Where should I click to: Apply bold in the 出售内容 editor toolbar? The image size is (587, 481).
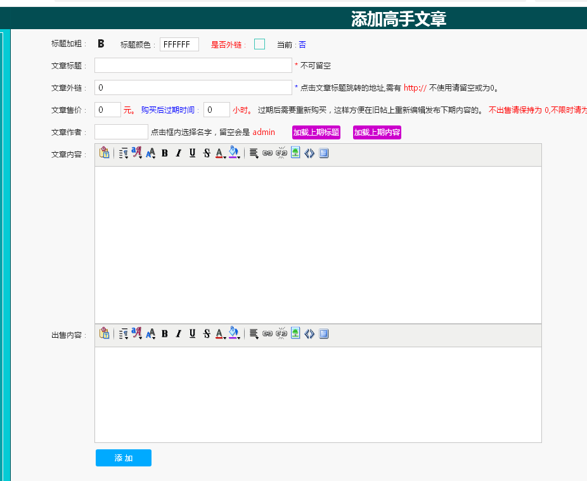165,333
